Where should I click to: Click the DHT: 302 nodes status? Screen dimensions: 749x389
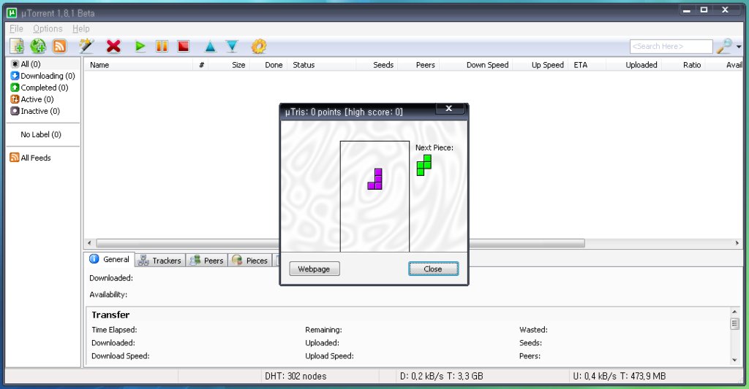point(296,376)
